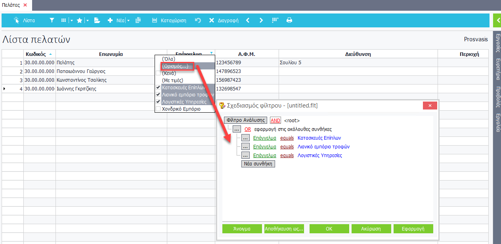
Task: Click the printer icon
Action: pos(289,20)
